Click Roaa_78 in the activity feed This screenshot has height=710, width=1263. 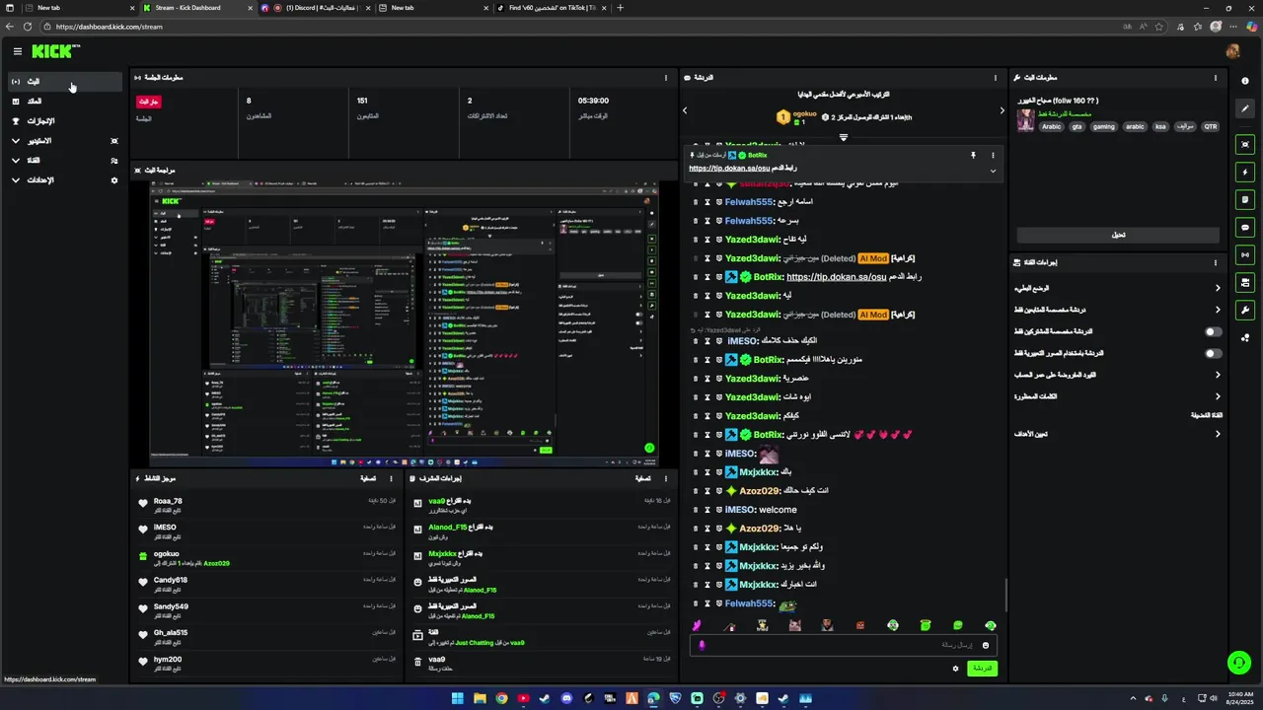[x=168, y=501]
